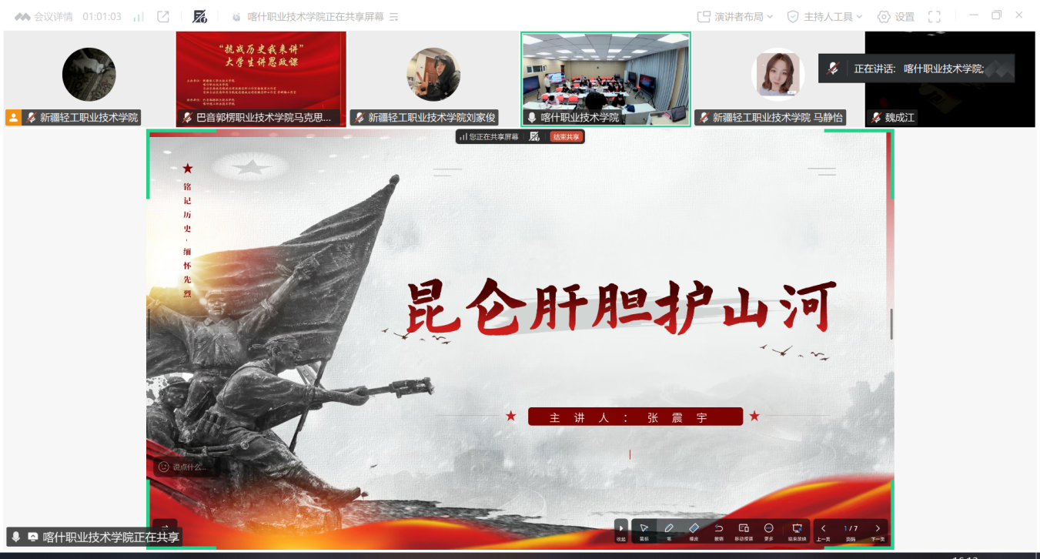Open the 主持人工具 host tools dropdown
This screenshot has width=1040, height=559.
tap(824, 16)
